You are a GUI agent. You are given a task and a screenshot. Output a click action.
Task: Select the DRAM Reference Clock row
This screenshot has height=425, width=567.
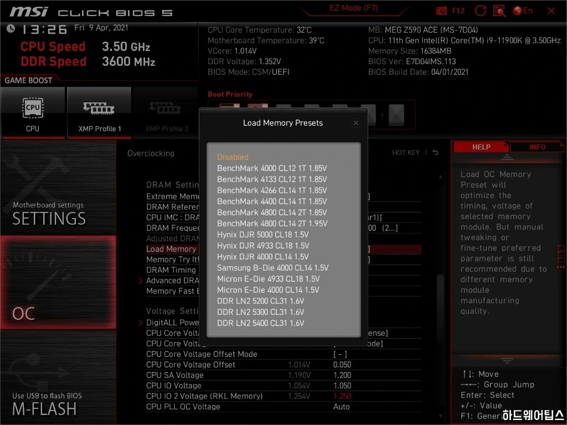[283, 207]
